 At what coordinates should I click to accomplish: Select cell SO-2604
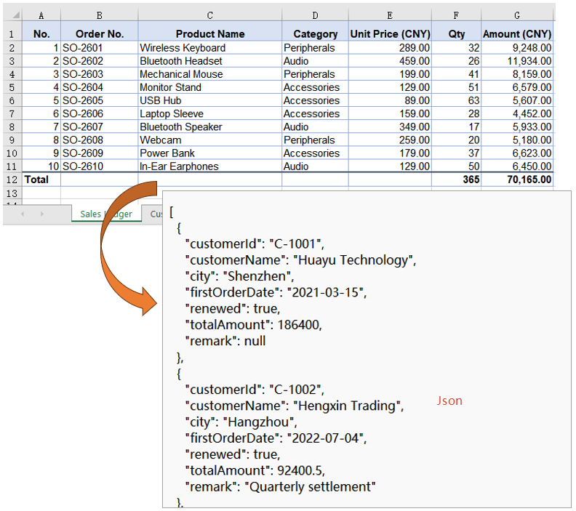pos(99,87)
